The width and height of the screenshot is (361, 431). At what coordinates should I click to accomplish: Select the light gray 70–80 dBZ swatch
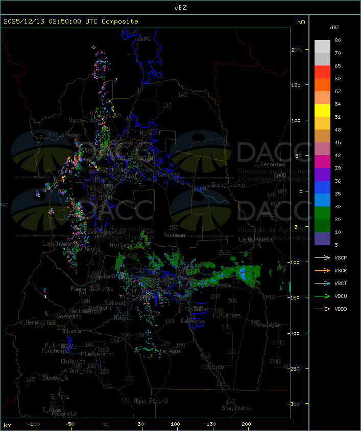[322, 47]
